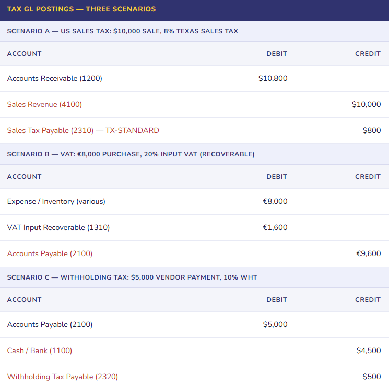Click the $10,800 debit amount

273,78
